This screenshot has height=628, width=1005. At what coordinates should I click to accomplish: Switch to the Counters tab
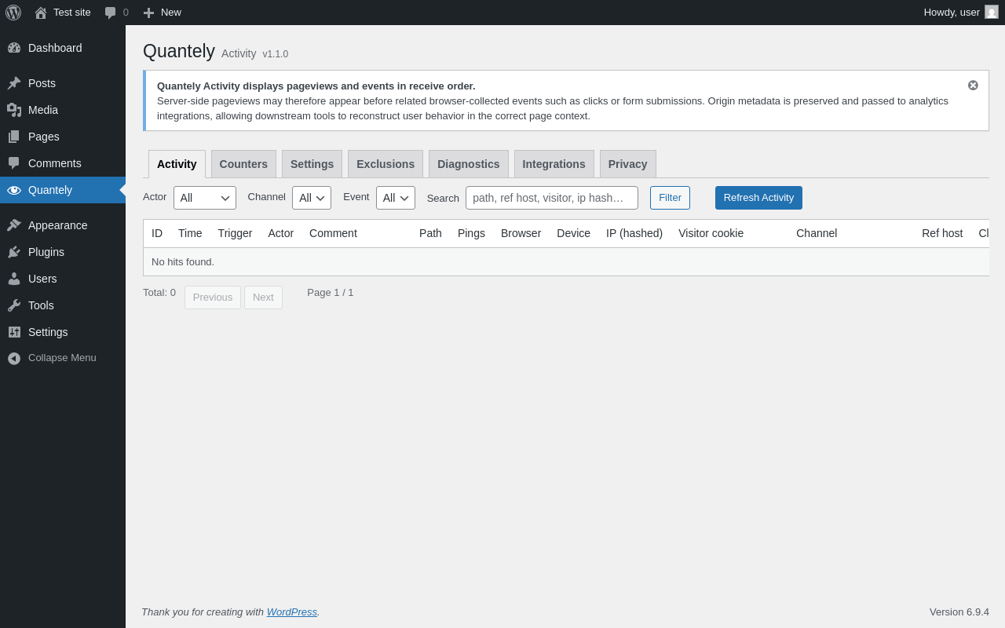point(243,164)
